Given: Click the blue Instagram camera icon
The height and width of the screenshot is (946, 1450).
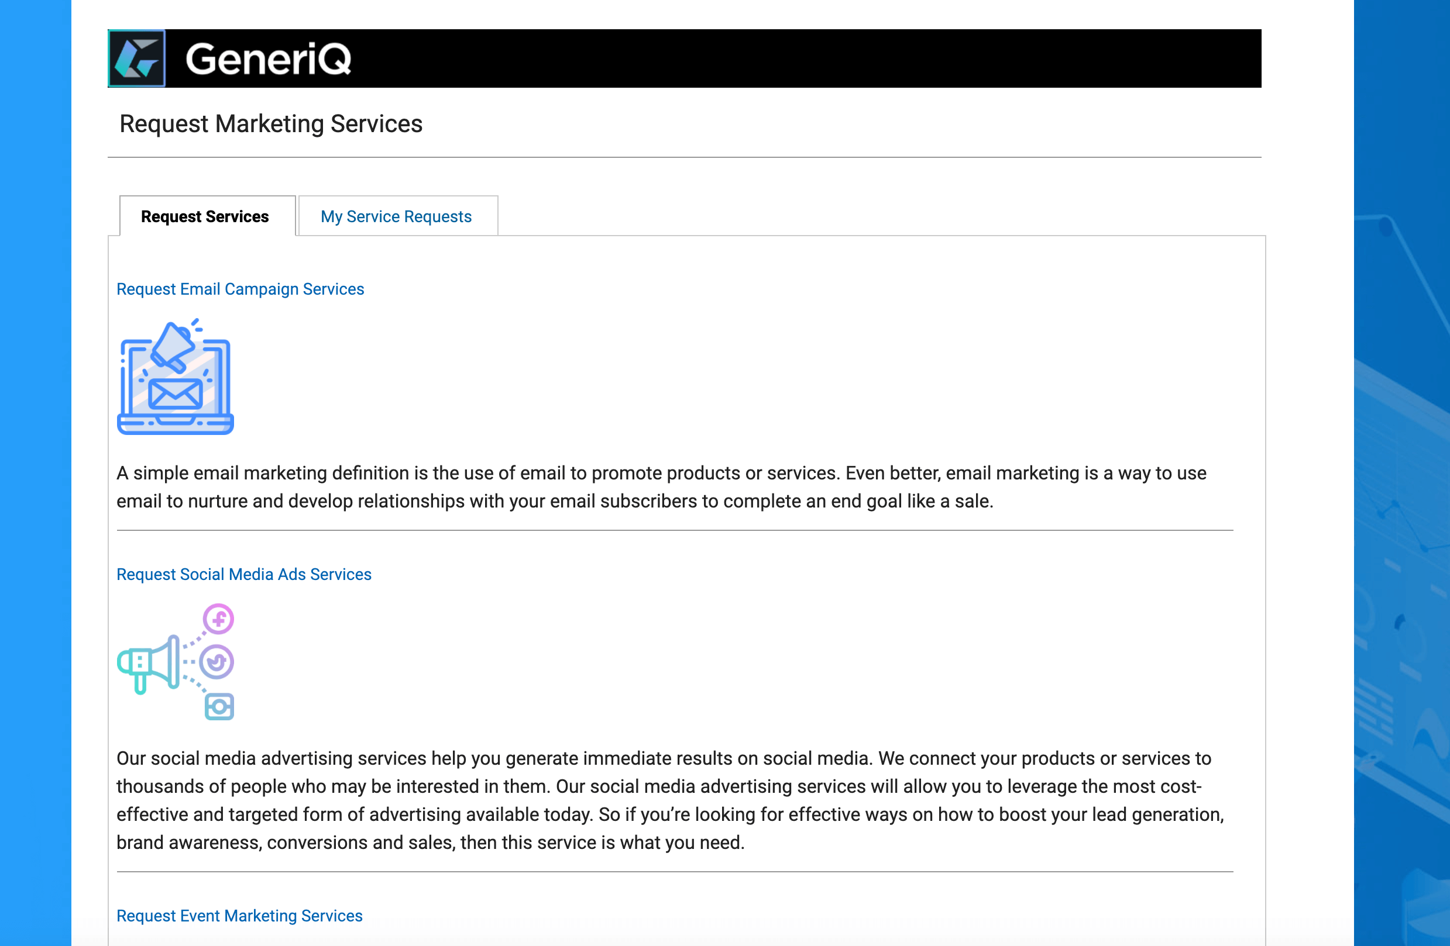Looking at the screenshot, I should (219, 706).
